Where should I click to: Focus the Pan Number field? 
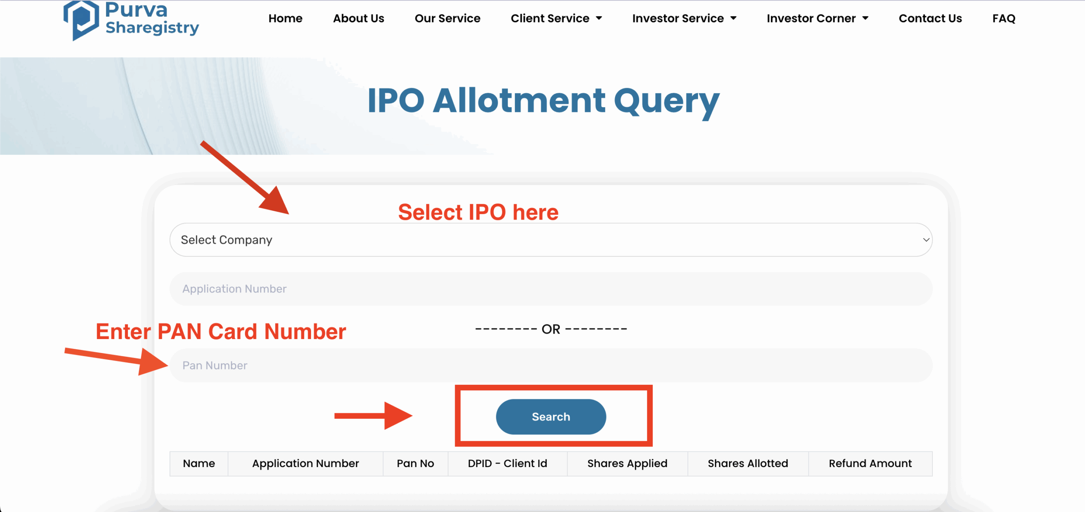click(x=551, y=365)
